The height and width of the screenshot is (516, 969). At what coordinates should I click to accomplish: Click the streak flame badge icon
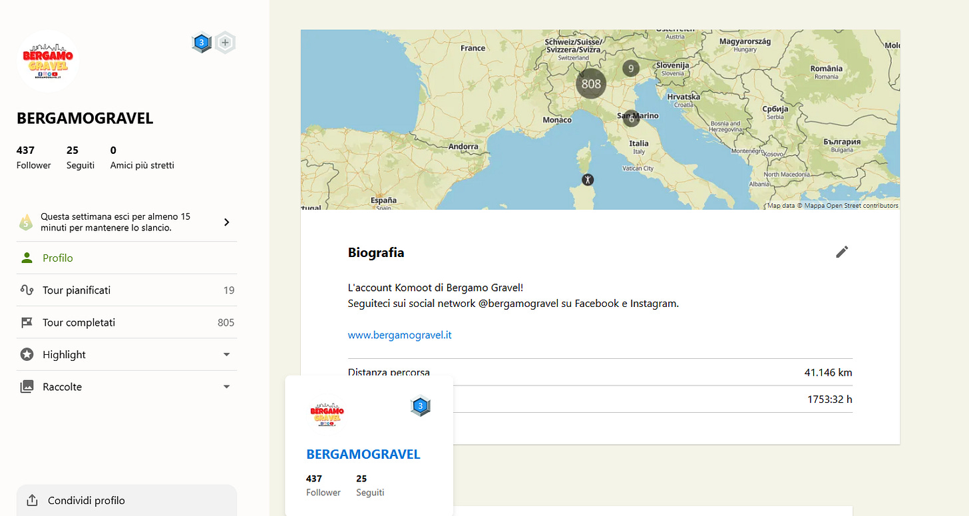pyautogui.click(x=26, y=222)
